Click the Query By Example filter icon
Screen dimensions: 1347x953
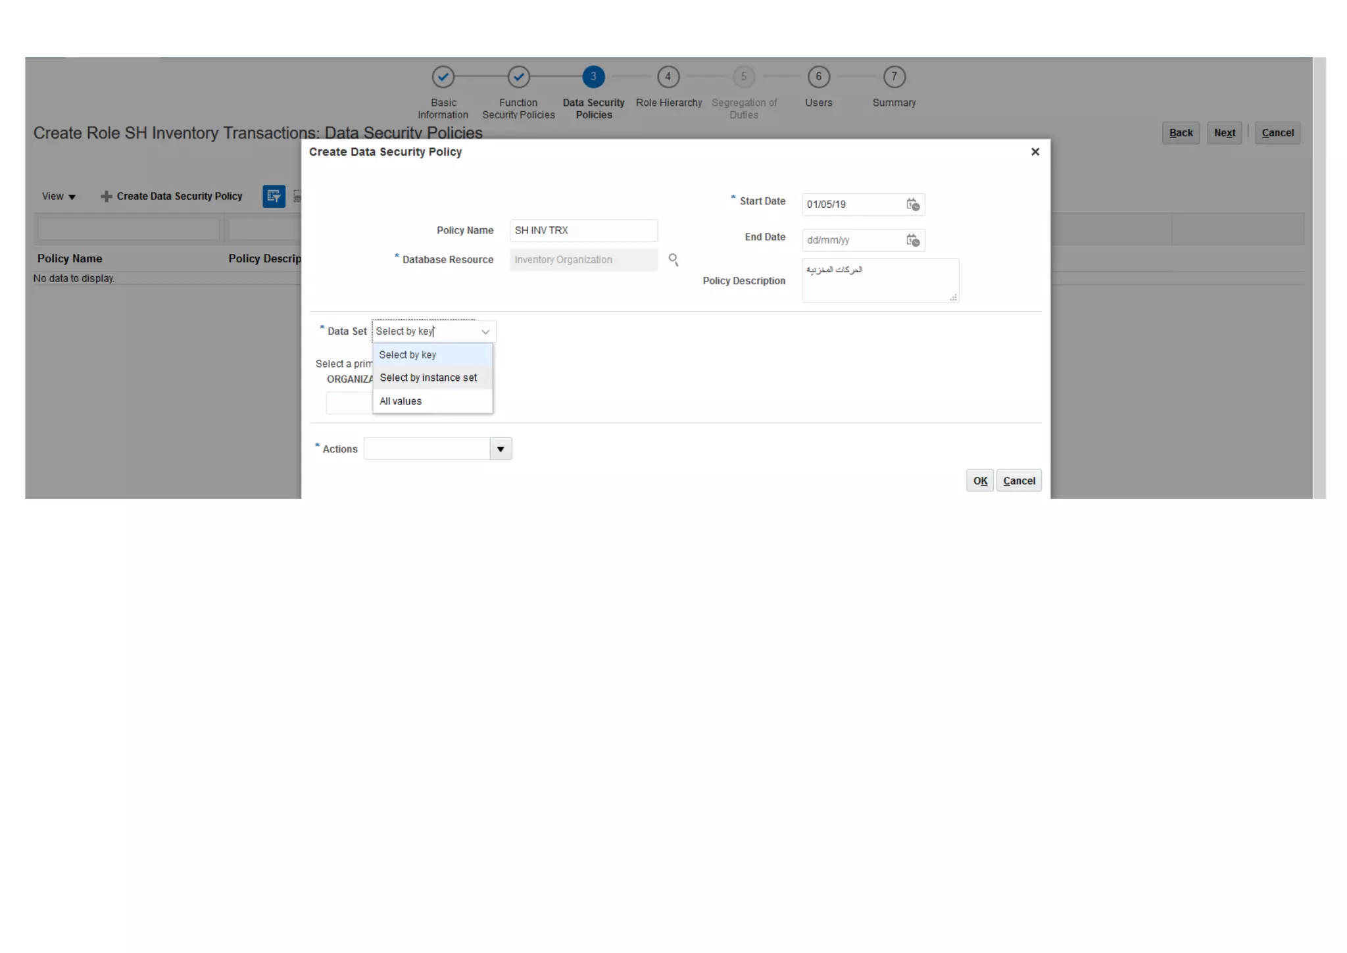pyautogui.click(x=274, y=196)
